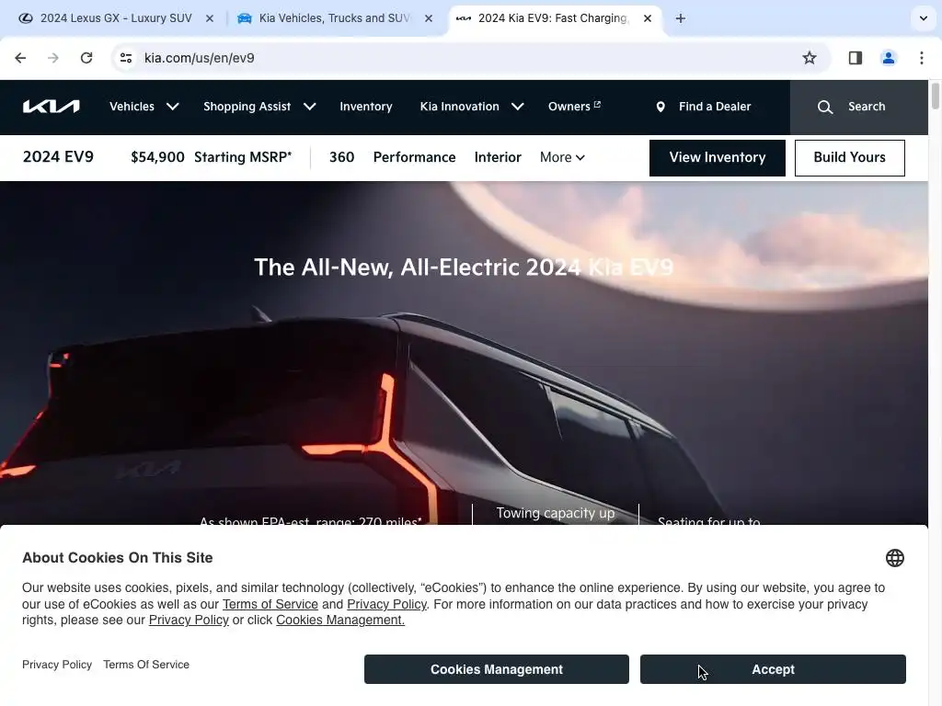Open the browser profile avatar

click(x=888, y=58)
